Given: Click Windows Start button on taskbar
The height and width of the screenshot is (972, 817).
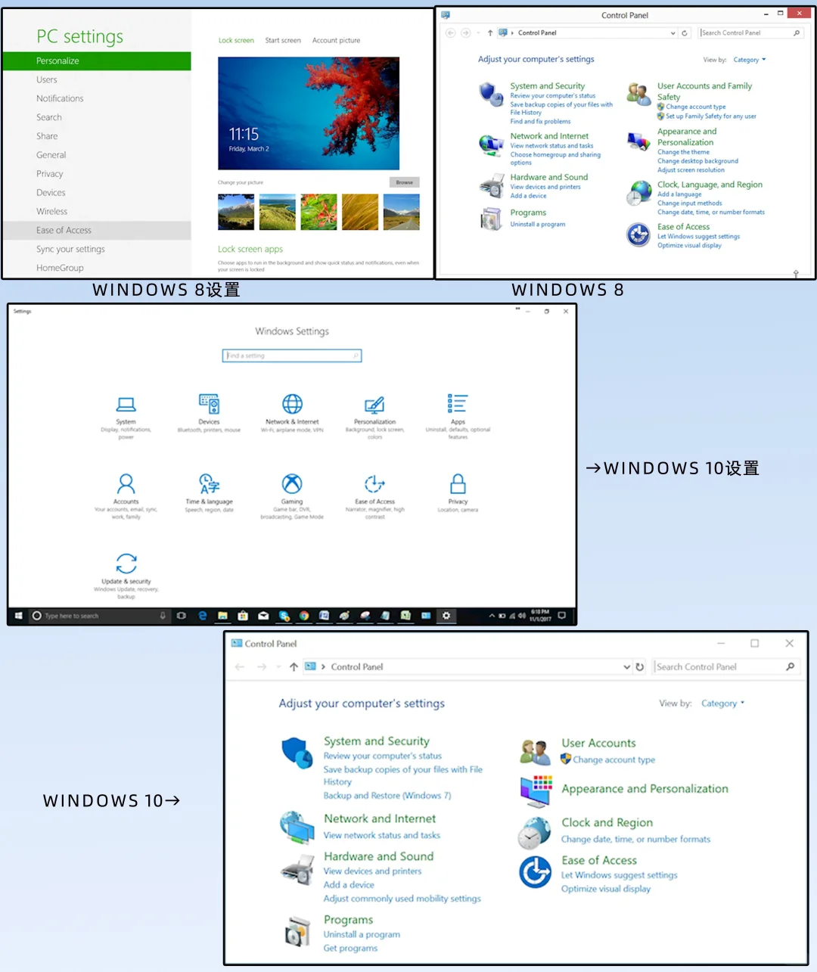Looking at the screenshot, I should (18, 616).
